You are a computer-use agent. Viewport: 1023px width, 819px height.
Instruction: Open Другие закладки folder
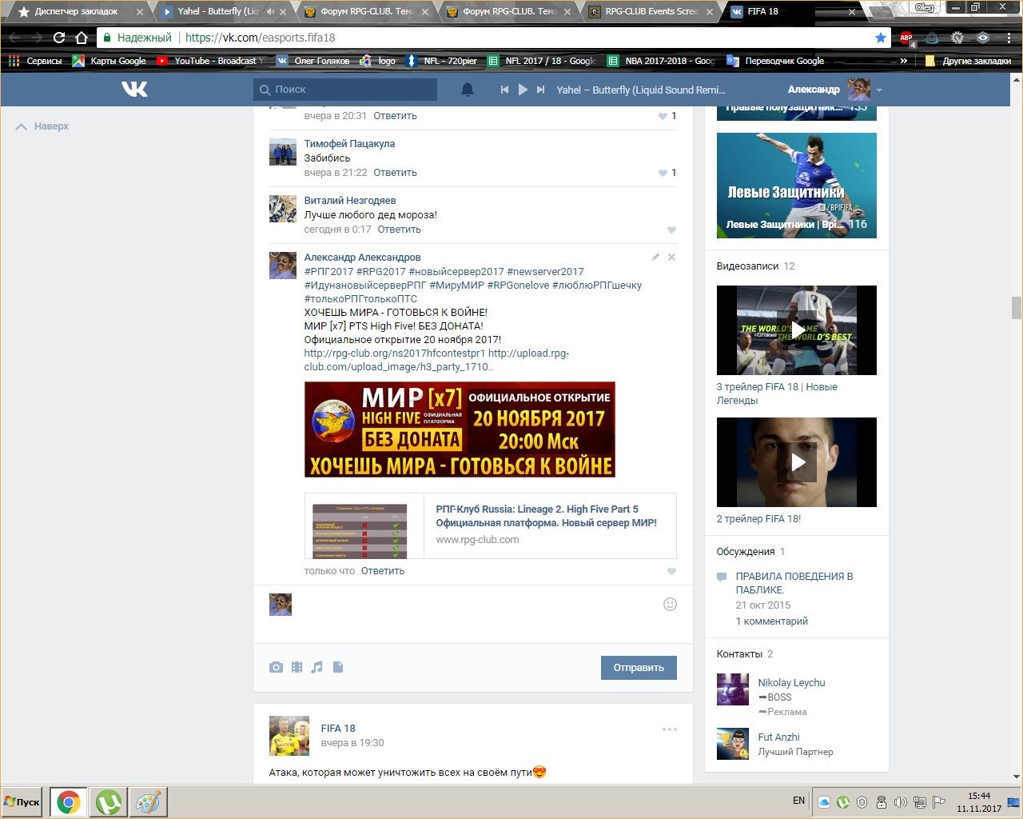968,61
